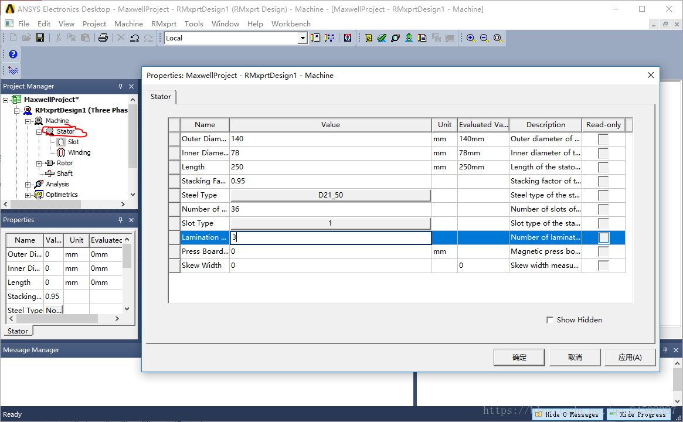The image size is (683, 422).
Task: Pin the Project Manager panel
Action: point(121,86)
